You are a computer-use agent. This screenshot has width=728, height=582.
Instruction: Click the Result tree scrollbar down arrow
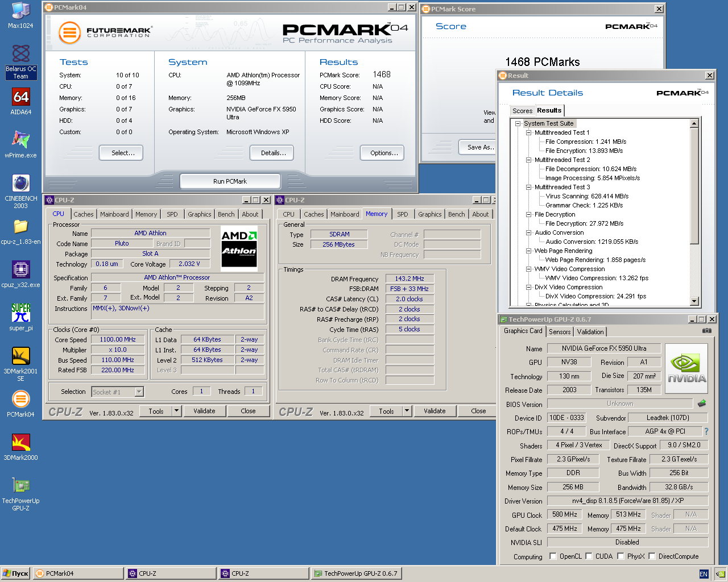click(694, 301)
